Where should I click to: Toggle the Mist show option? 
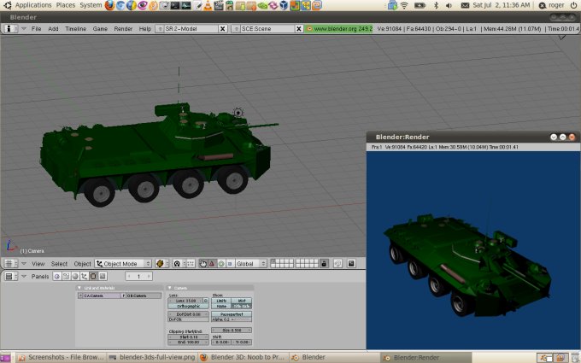pos(242,301)
